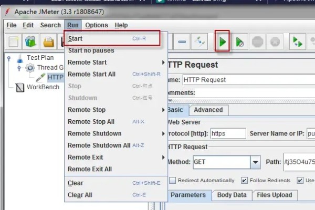Click the Start no pauses toolbar icon
Screen dimensions: 315x210
click(x=239, y=42)
